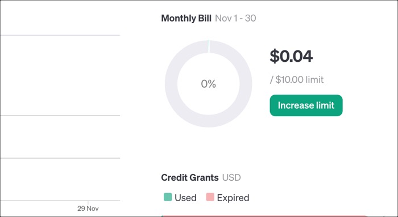Click the usage chart x-axis baseline
Screen dimensions: 398x217
[x=60, y=201]
